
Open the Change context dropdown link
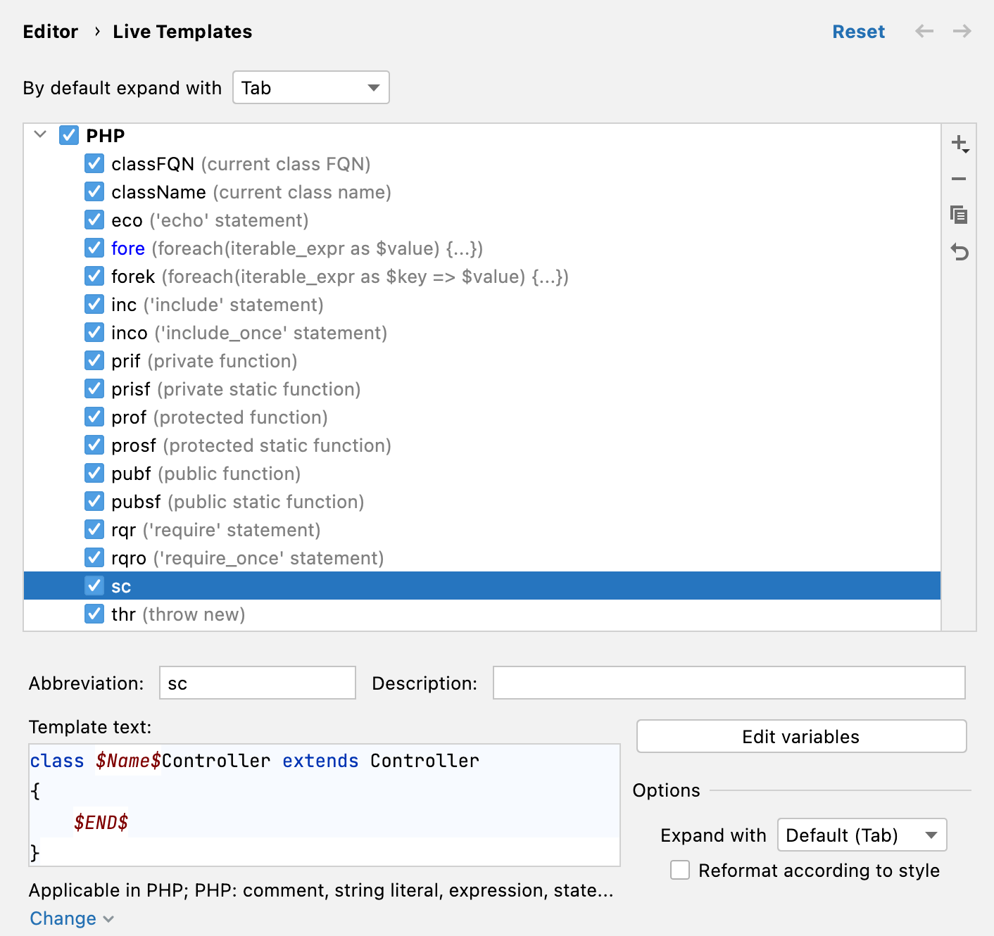coord(72,918)
